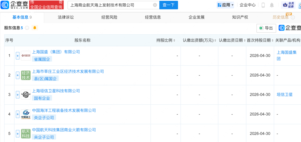Open related product link 上海国盛集团

coord(287,55)
